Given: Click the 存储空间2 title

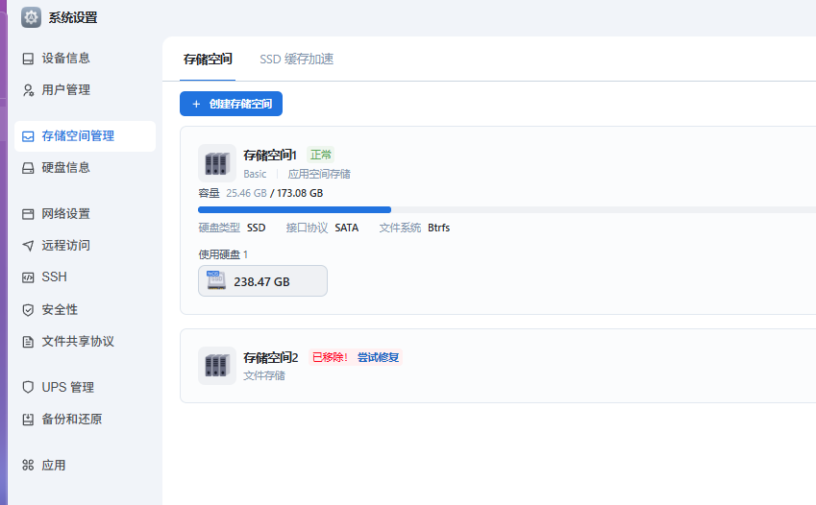Looking at the screenshot, I should pyautogui.click(x=271, y=357).
